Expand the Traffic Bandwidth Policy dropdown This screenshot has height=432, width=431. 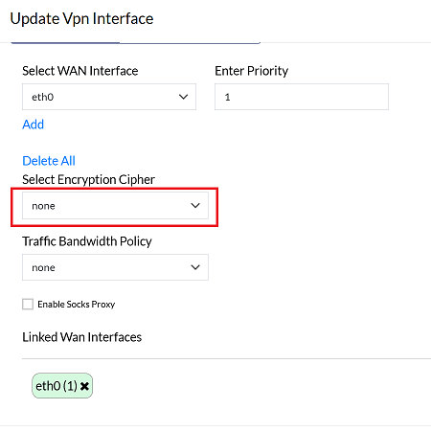(115, 267)
